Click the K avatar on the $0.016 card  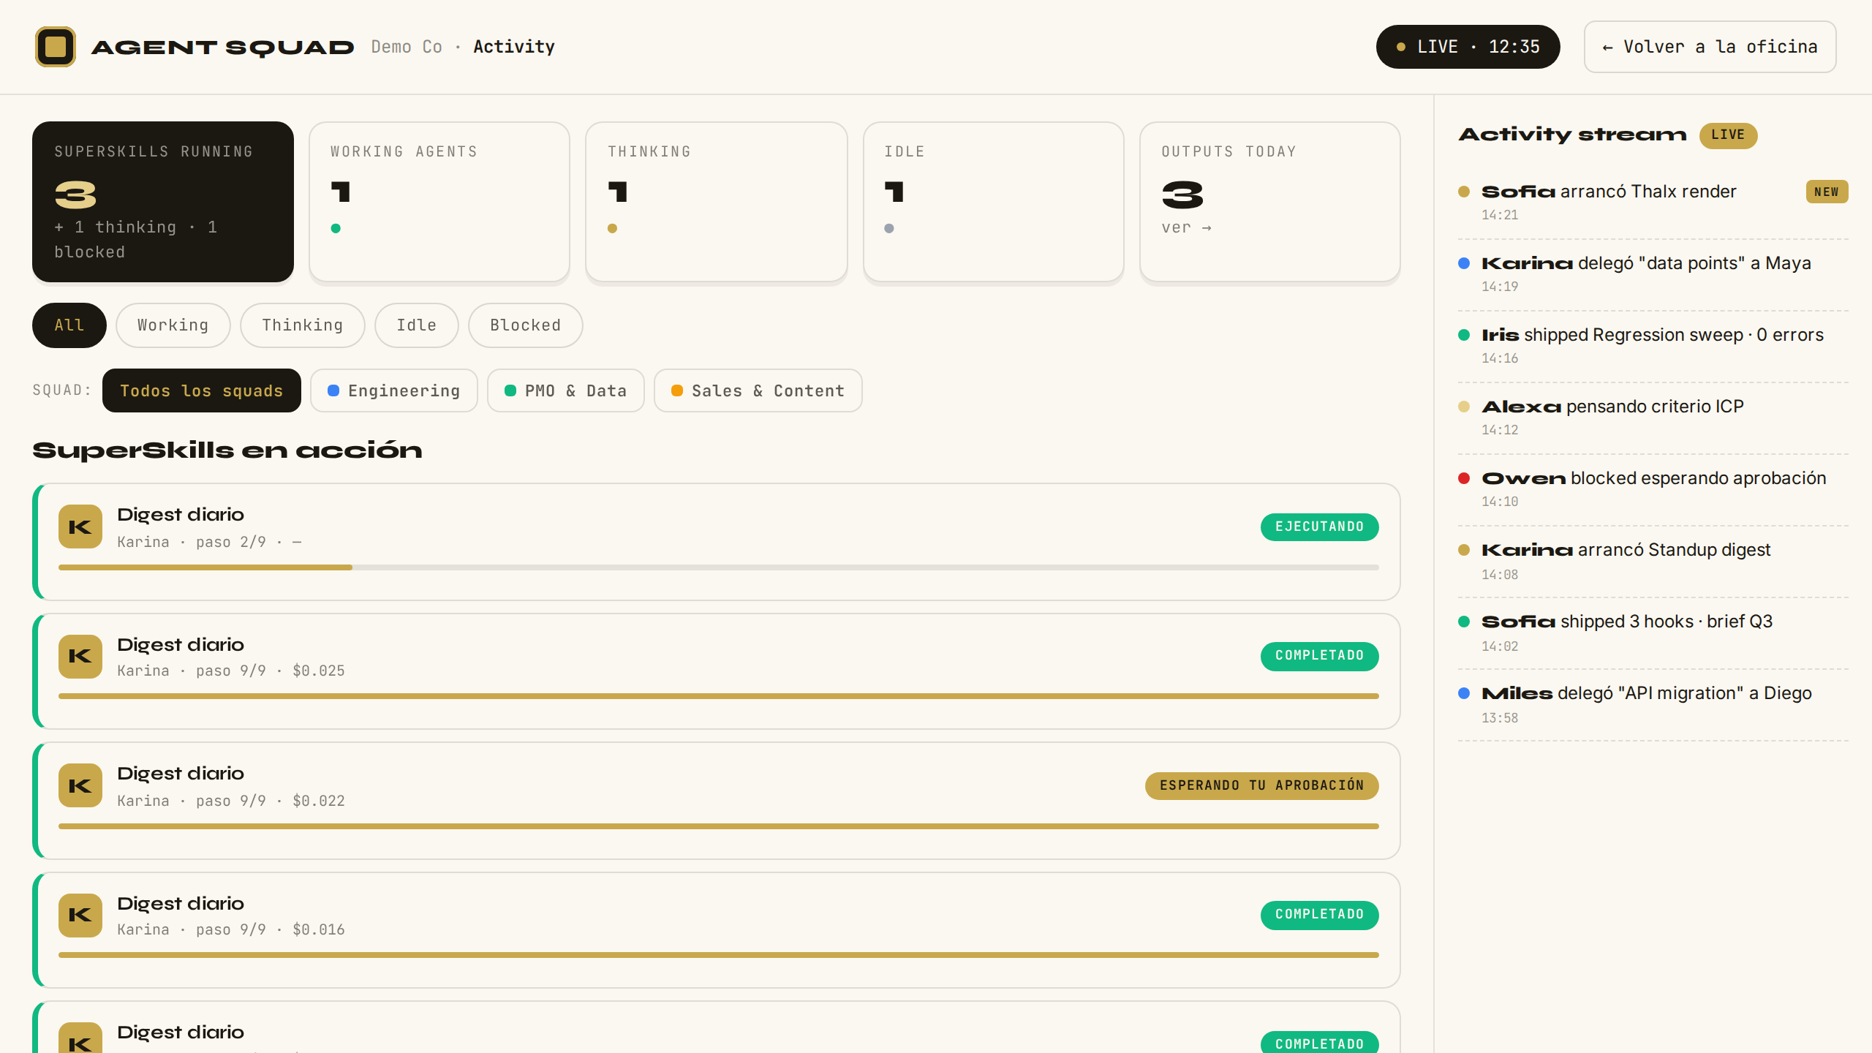pos(80,916)
